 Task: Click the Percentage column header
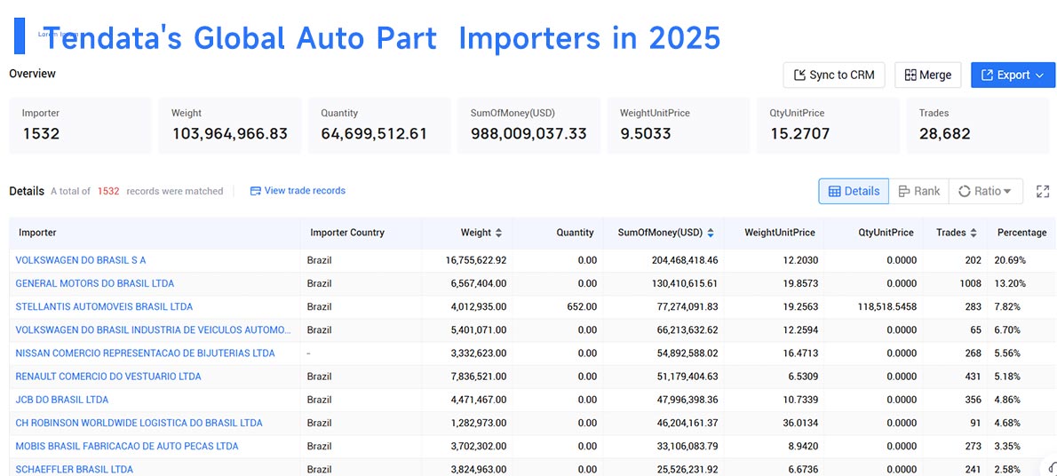pyautogui.click(x=1022, y=233)
